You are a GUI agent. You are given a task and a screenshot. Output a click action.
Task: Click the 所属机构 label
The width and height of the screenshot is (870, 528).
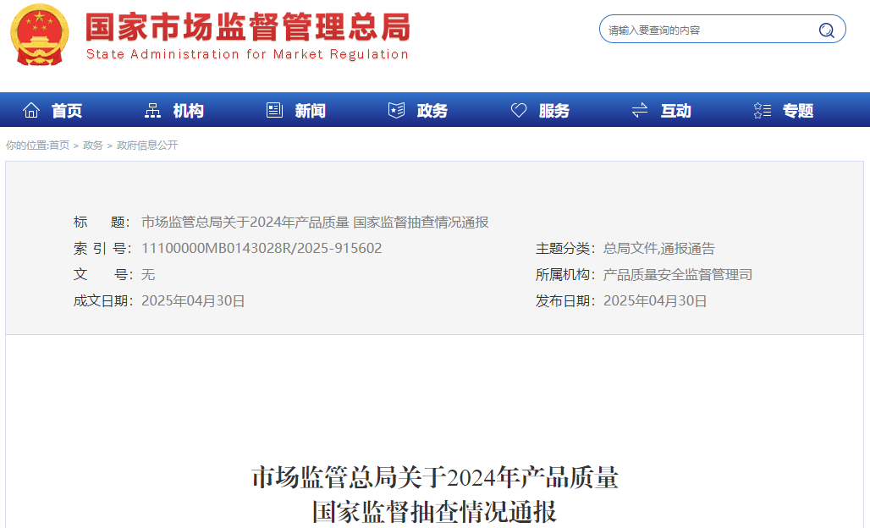coord(564,274)
